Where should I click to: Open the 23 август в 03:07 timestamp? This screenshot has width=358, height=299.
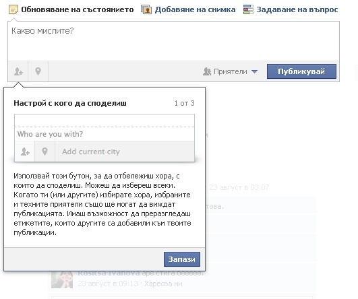coord(239,187)
